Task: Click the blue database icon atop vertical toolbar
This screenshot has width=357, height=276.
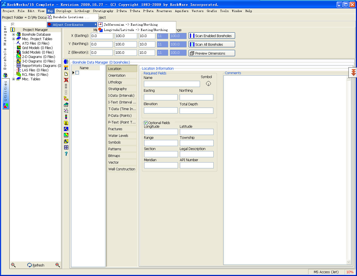Action: tap(66, 62)
